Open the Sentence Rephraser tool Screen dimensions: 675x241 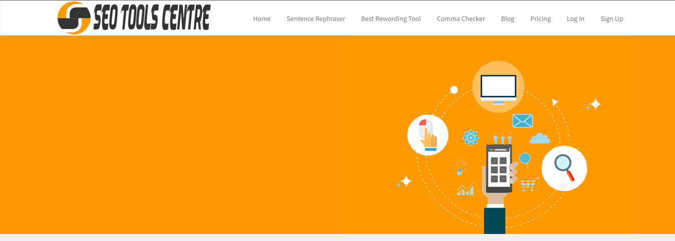316,18
